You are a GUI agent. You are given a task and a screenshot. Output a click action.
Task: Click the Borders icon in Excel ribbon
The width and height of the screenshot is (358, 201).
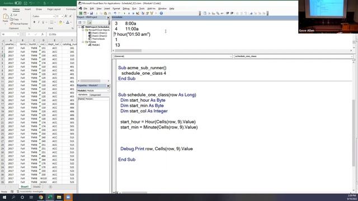point(51,22)
